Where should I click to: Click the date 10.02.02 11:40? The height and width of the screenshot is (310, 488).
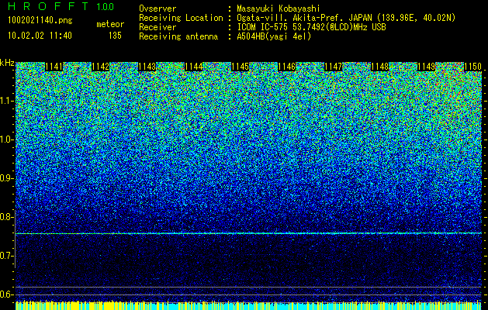tap(40, 36)
